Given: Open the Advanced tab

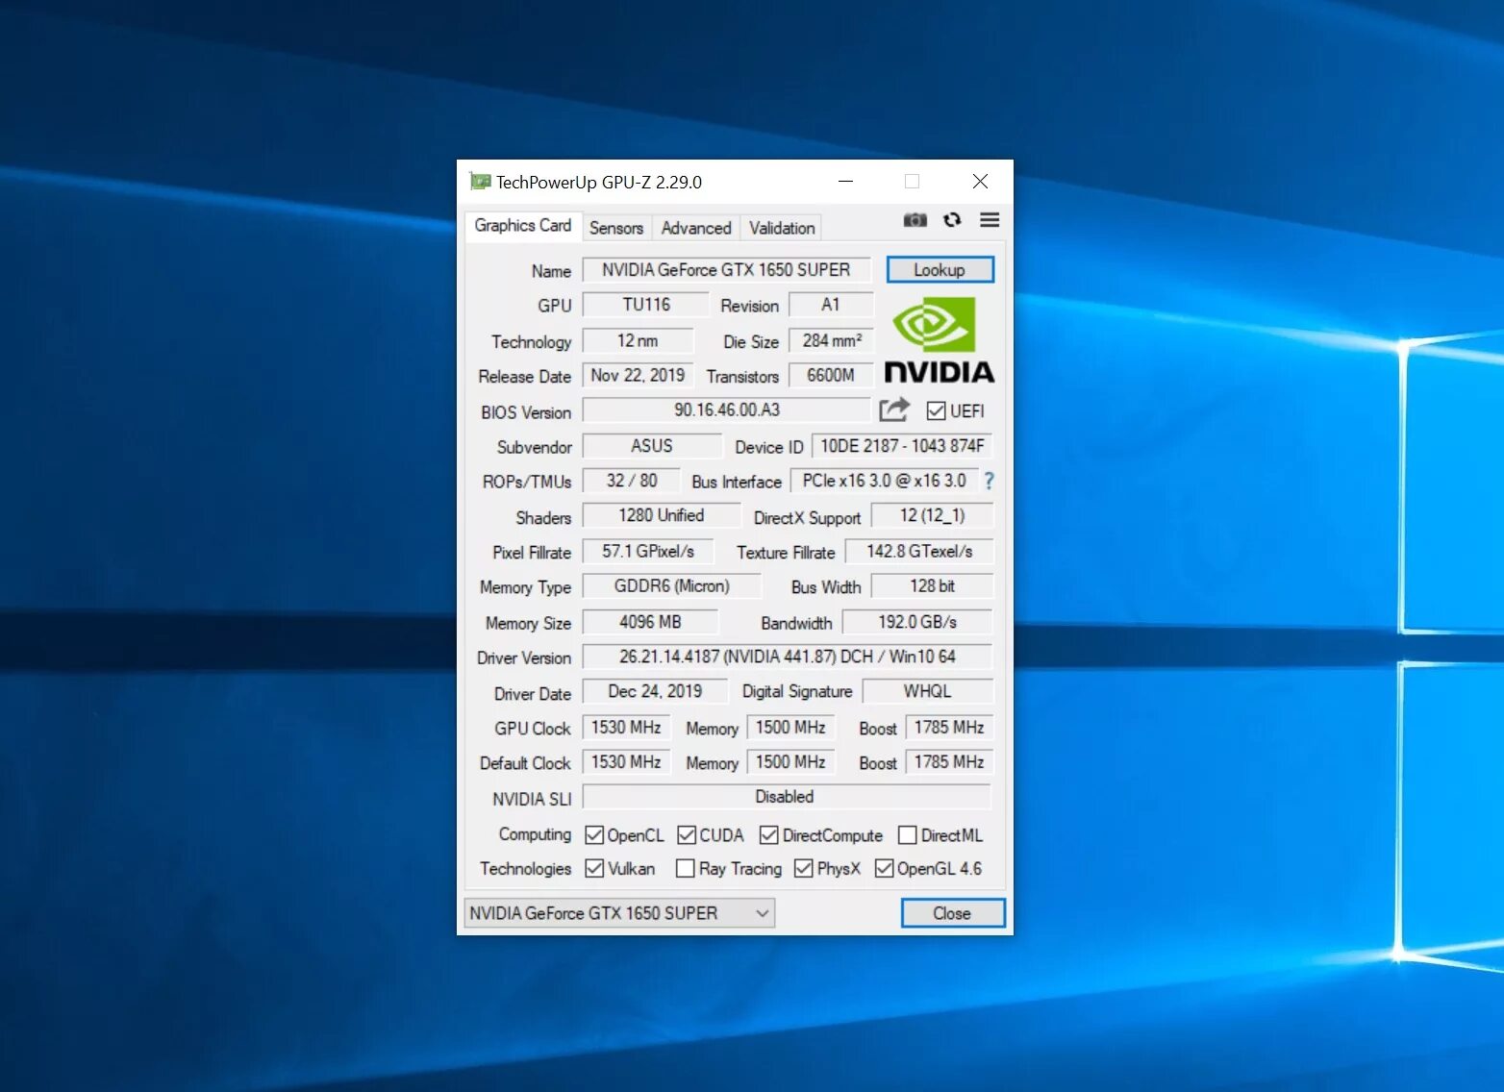Looking at the screenshot, I should click(696, 228).
